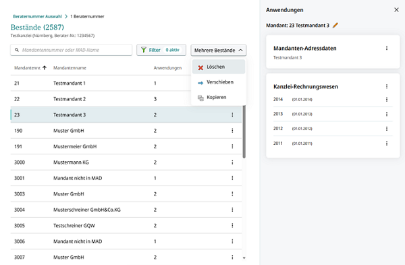Focus the Mandantennummer oder MAD-Name search field

coord(72,50)
